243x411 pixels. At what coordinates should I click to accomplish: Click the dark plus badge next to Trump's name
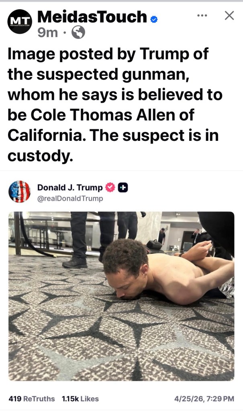coord(123,187)
